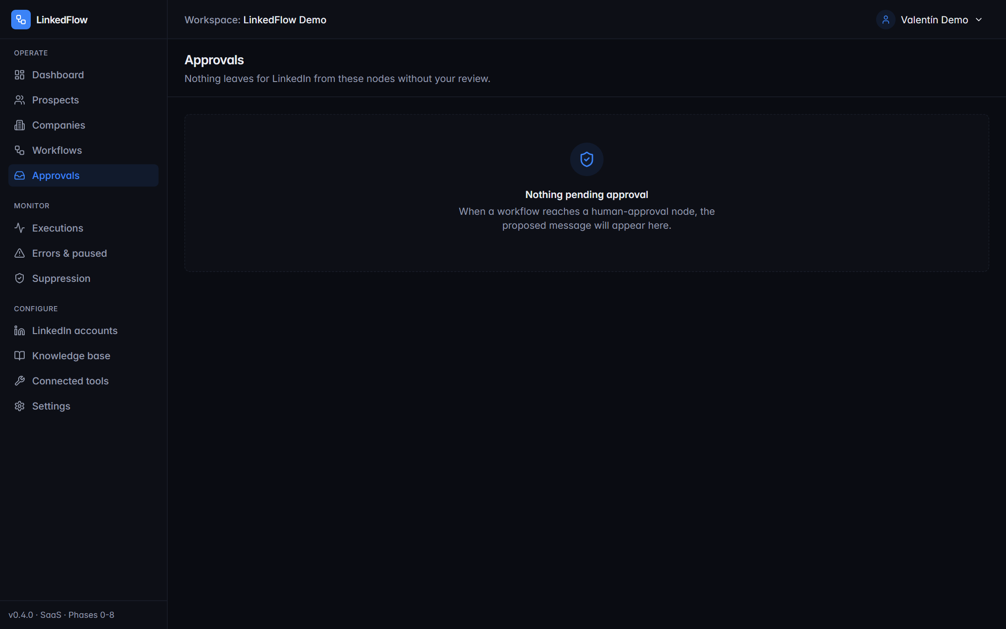The height and width of the screenshot is (629, 1006).
Task: Click the Dashboard grid icon
Action: coord(20,75)
